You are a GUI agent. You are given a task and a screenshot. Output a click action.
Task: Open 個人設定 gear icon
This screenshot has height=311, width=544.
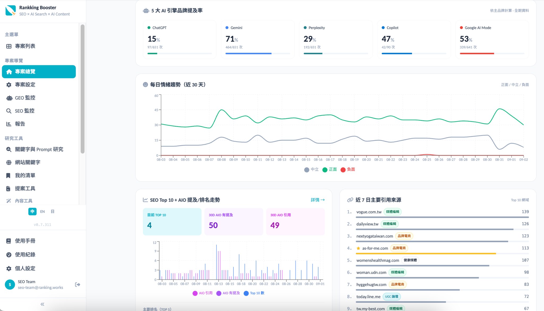[9, 269]
